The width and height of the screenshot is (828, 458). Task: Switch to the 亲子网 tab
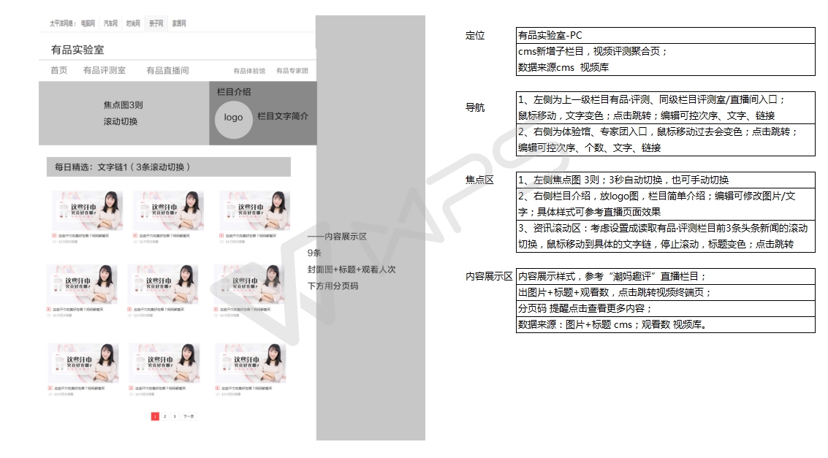tap(156, 24)
